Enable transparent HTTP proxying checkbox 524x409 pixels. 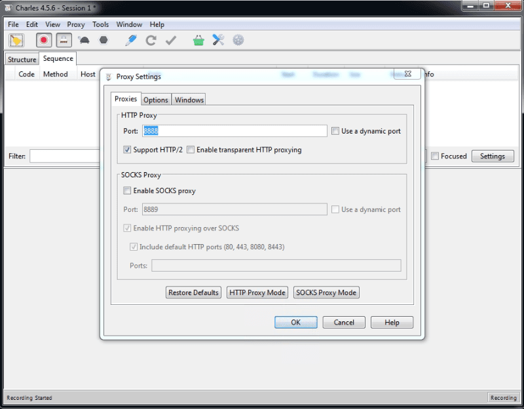pos(191,150)
